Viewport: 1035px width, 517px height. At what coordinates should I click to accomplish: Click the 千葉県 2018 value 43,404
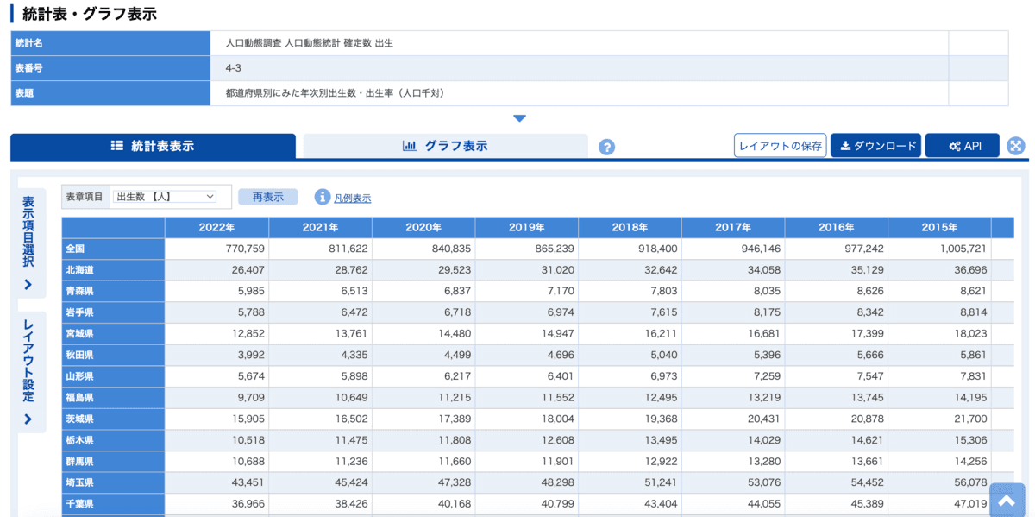(x=660, y=504)
